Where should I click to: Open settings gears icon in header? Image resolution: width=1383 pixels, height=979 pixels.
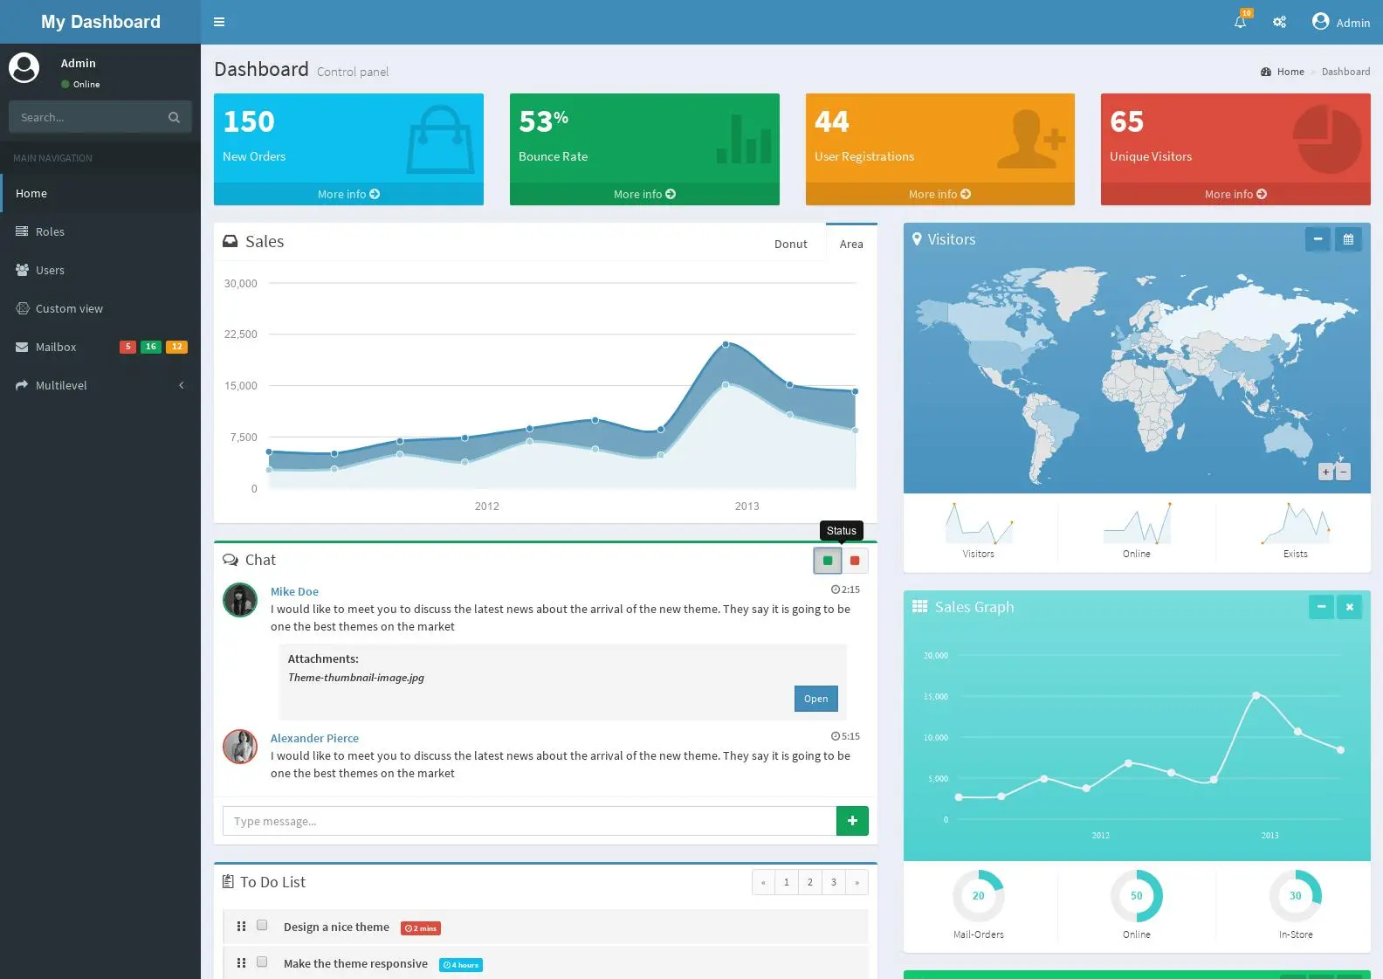(x=1279, y=22)
